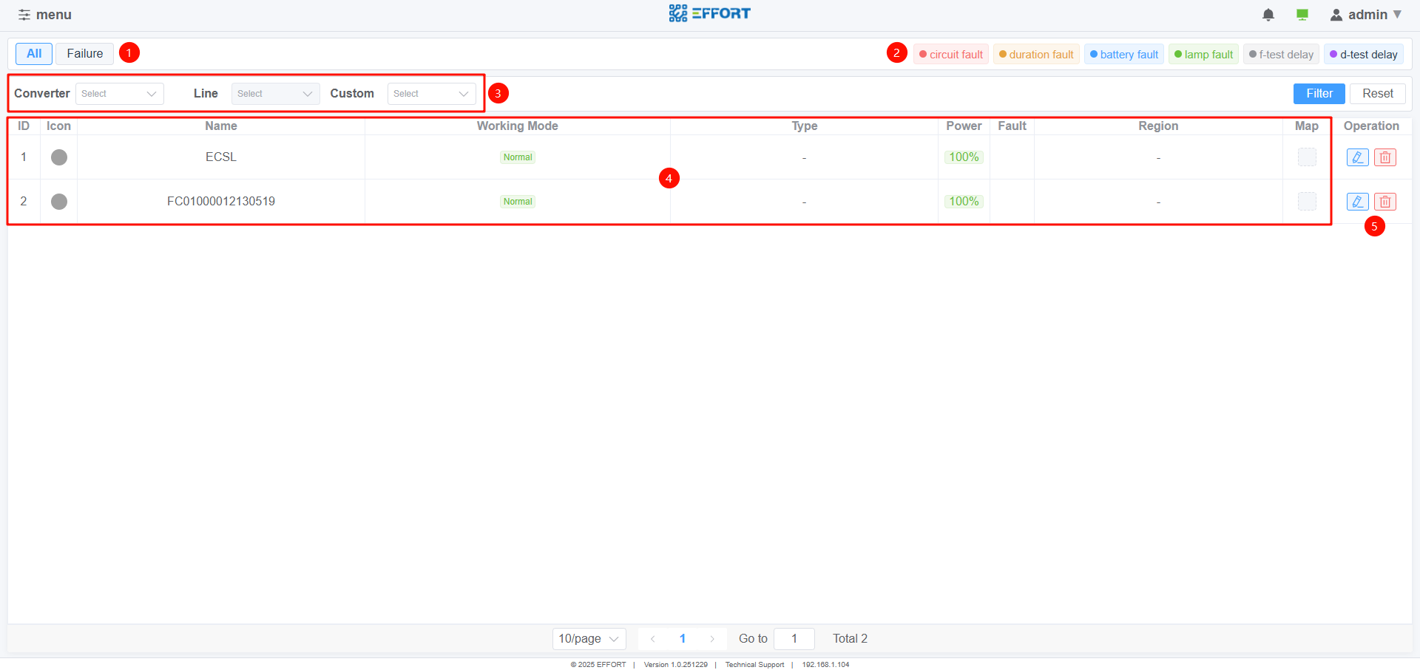
Task: Click the gray status icon for ECSL
Action: click(59, 157)
